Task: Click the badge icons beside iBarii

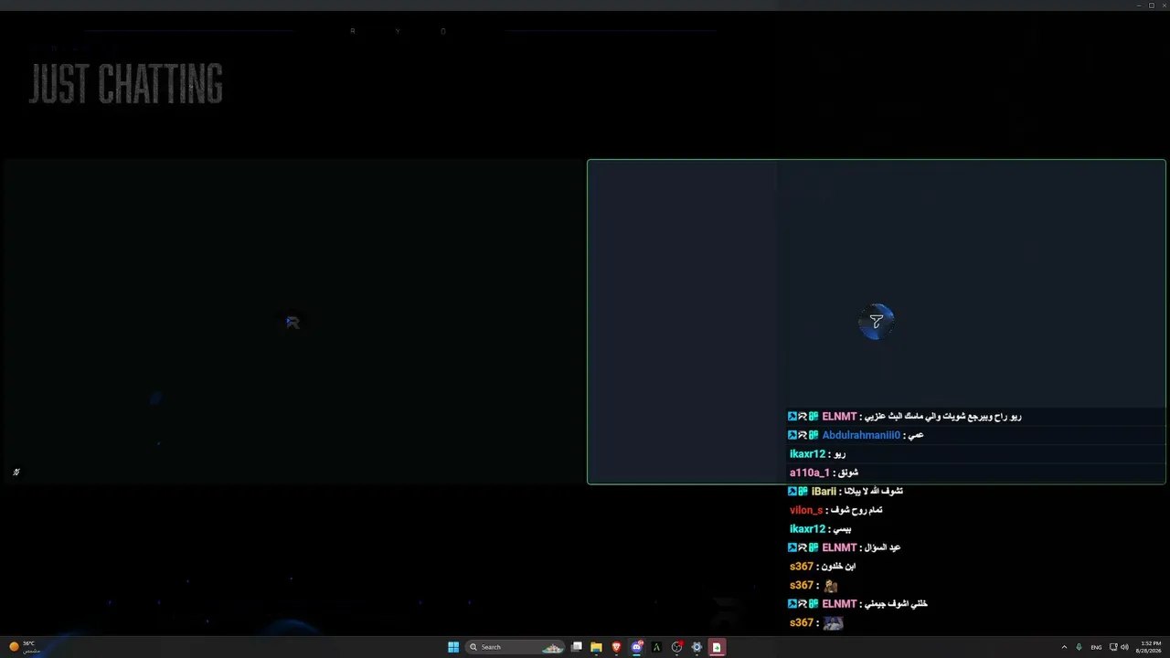Action: (x=798, y=492)
